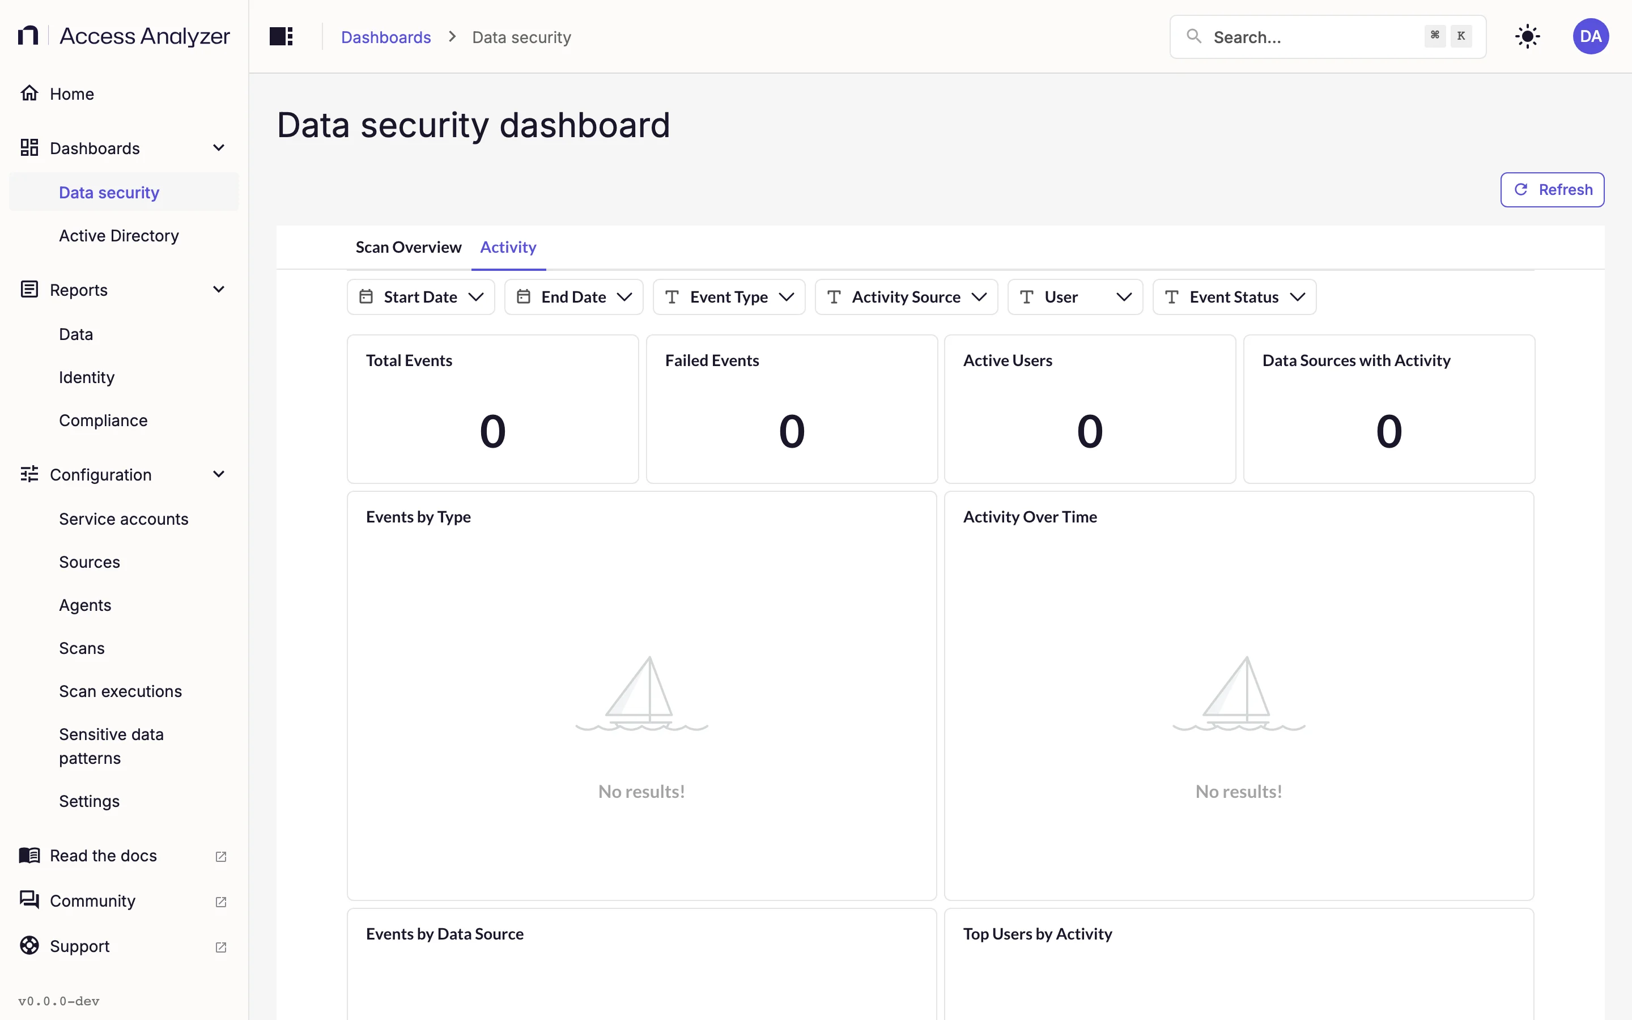This screenshot has width=1632, height=1020.
Task: Click the search magnifier icon
Action: click(1193, 36)
